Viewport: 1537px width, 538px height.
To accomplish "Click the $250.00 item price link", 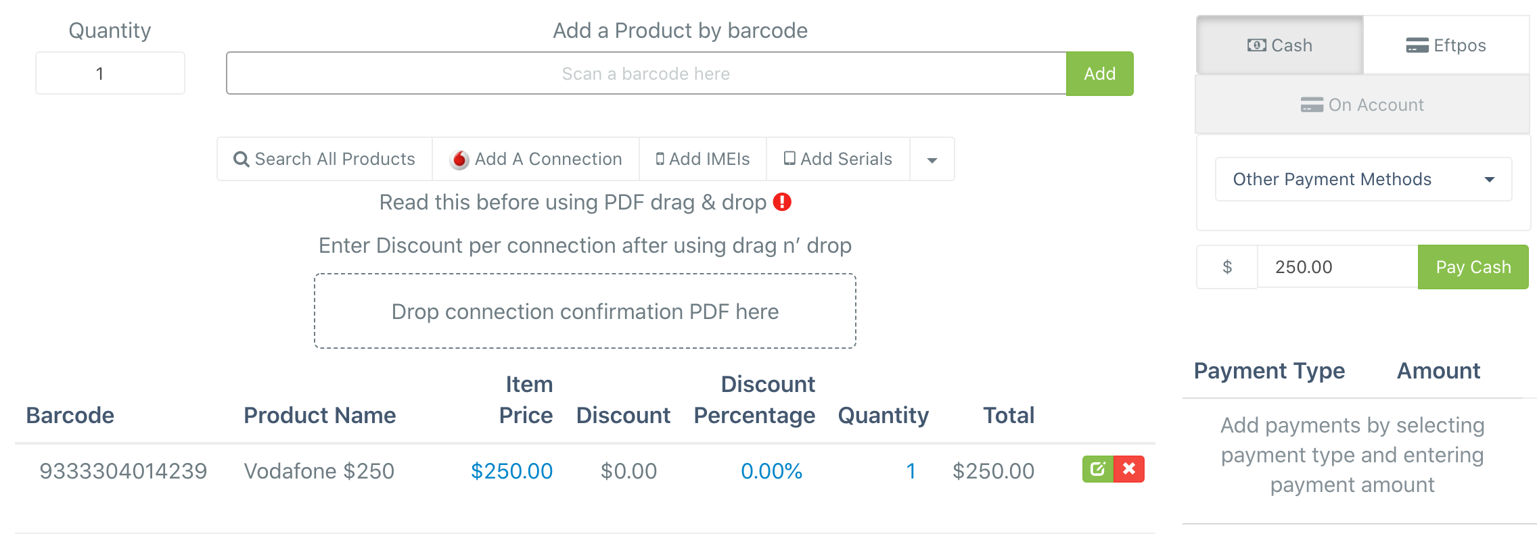I will click(x=511, y=471).
